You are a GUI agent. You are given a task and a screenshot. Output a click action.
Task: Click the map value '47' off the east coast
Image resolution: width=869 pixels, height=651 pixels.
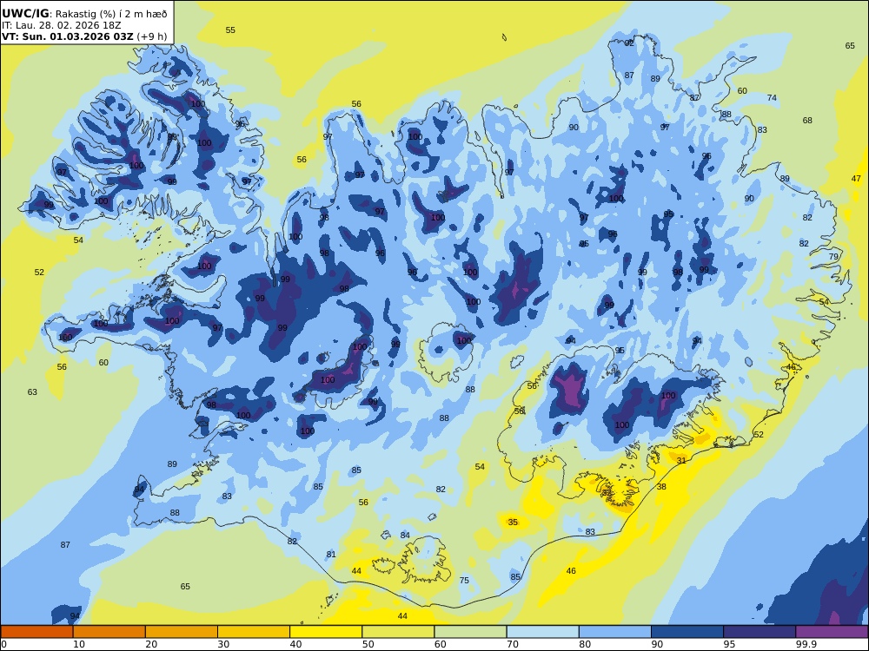coord(856,178)
